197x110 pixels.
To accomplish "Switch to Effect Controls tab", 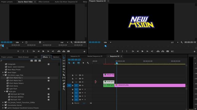I will [x=44, y=2].
